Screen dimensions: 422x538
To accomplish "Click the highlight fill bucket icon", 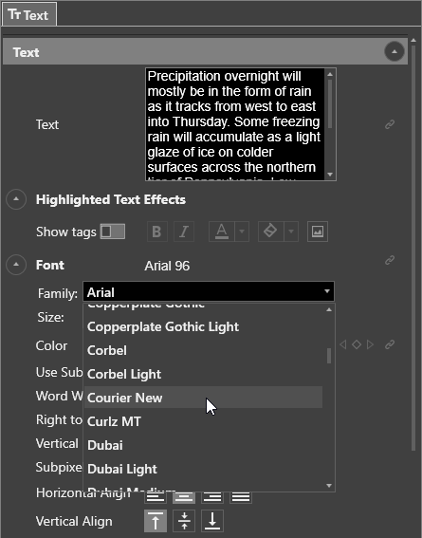I will 270,232.
